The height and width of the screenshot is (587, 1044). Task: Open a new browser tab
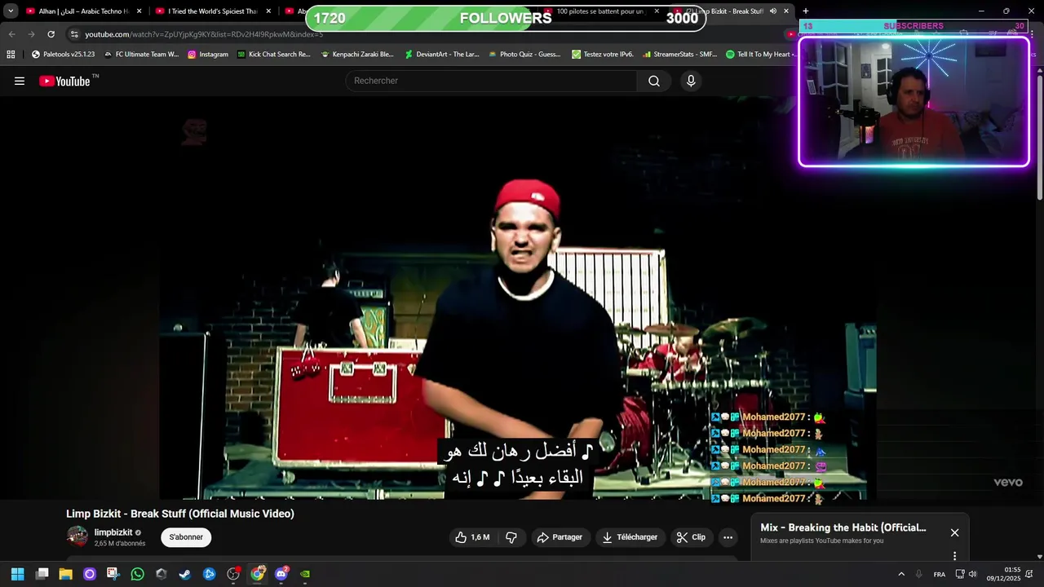click(805, 11)
